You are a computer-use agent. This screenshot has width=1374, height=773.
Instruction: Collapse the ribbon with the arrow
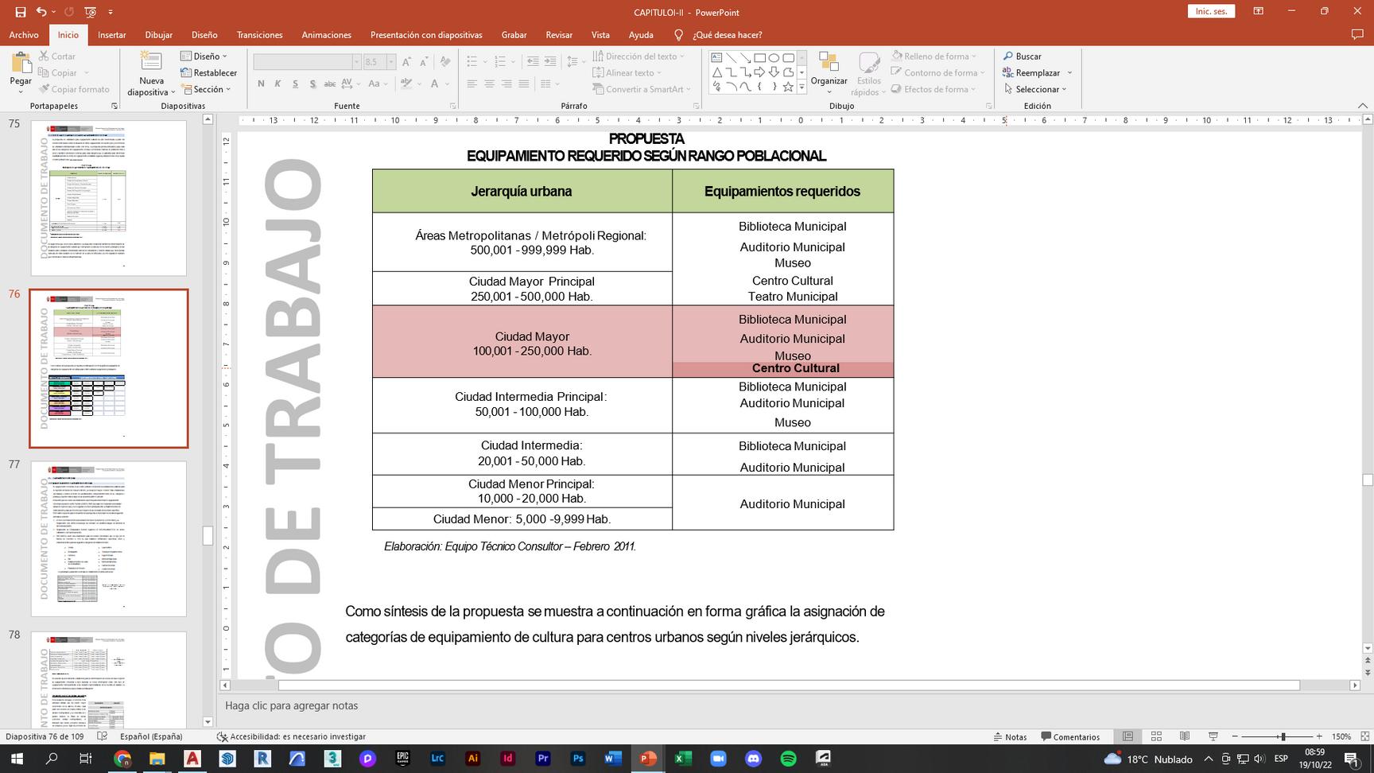tap(1362, 106)
